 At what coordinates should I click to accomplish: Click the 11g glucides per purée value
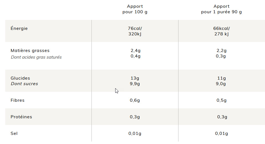(x=222, y=78)
